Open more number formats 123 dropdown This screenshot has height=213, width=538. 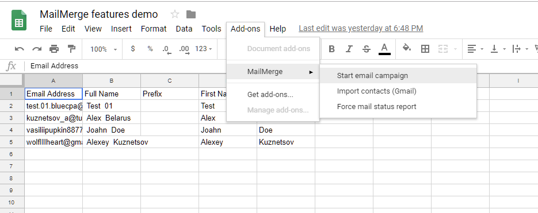pyautogui.click(x=204, y=49)
